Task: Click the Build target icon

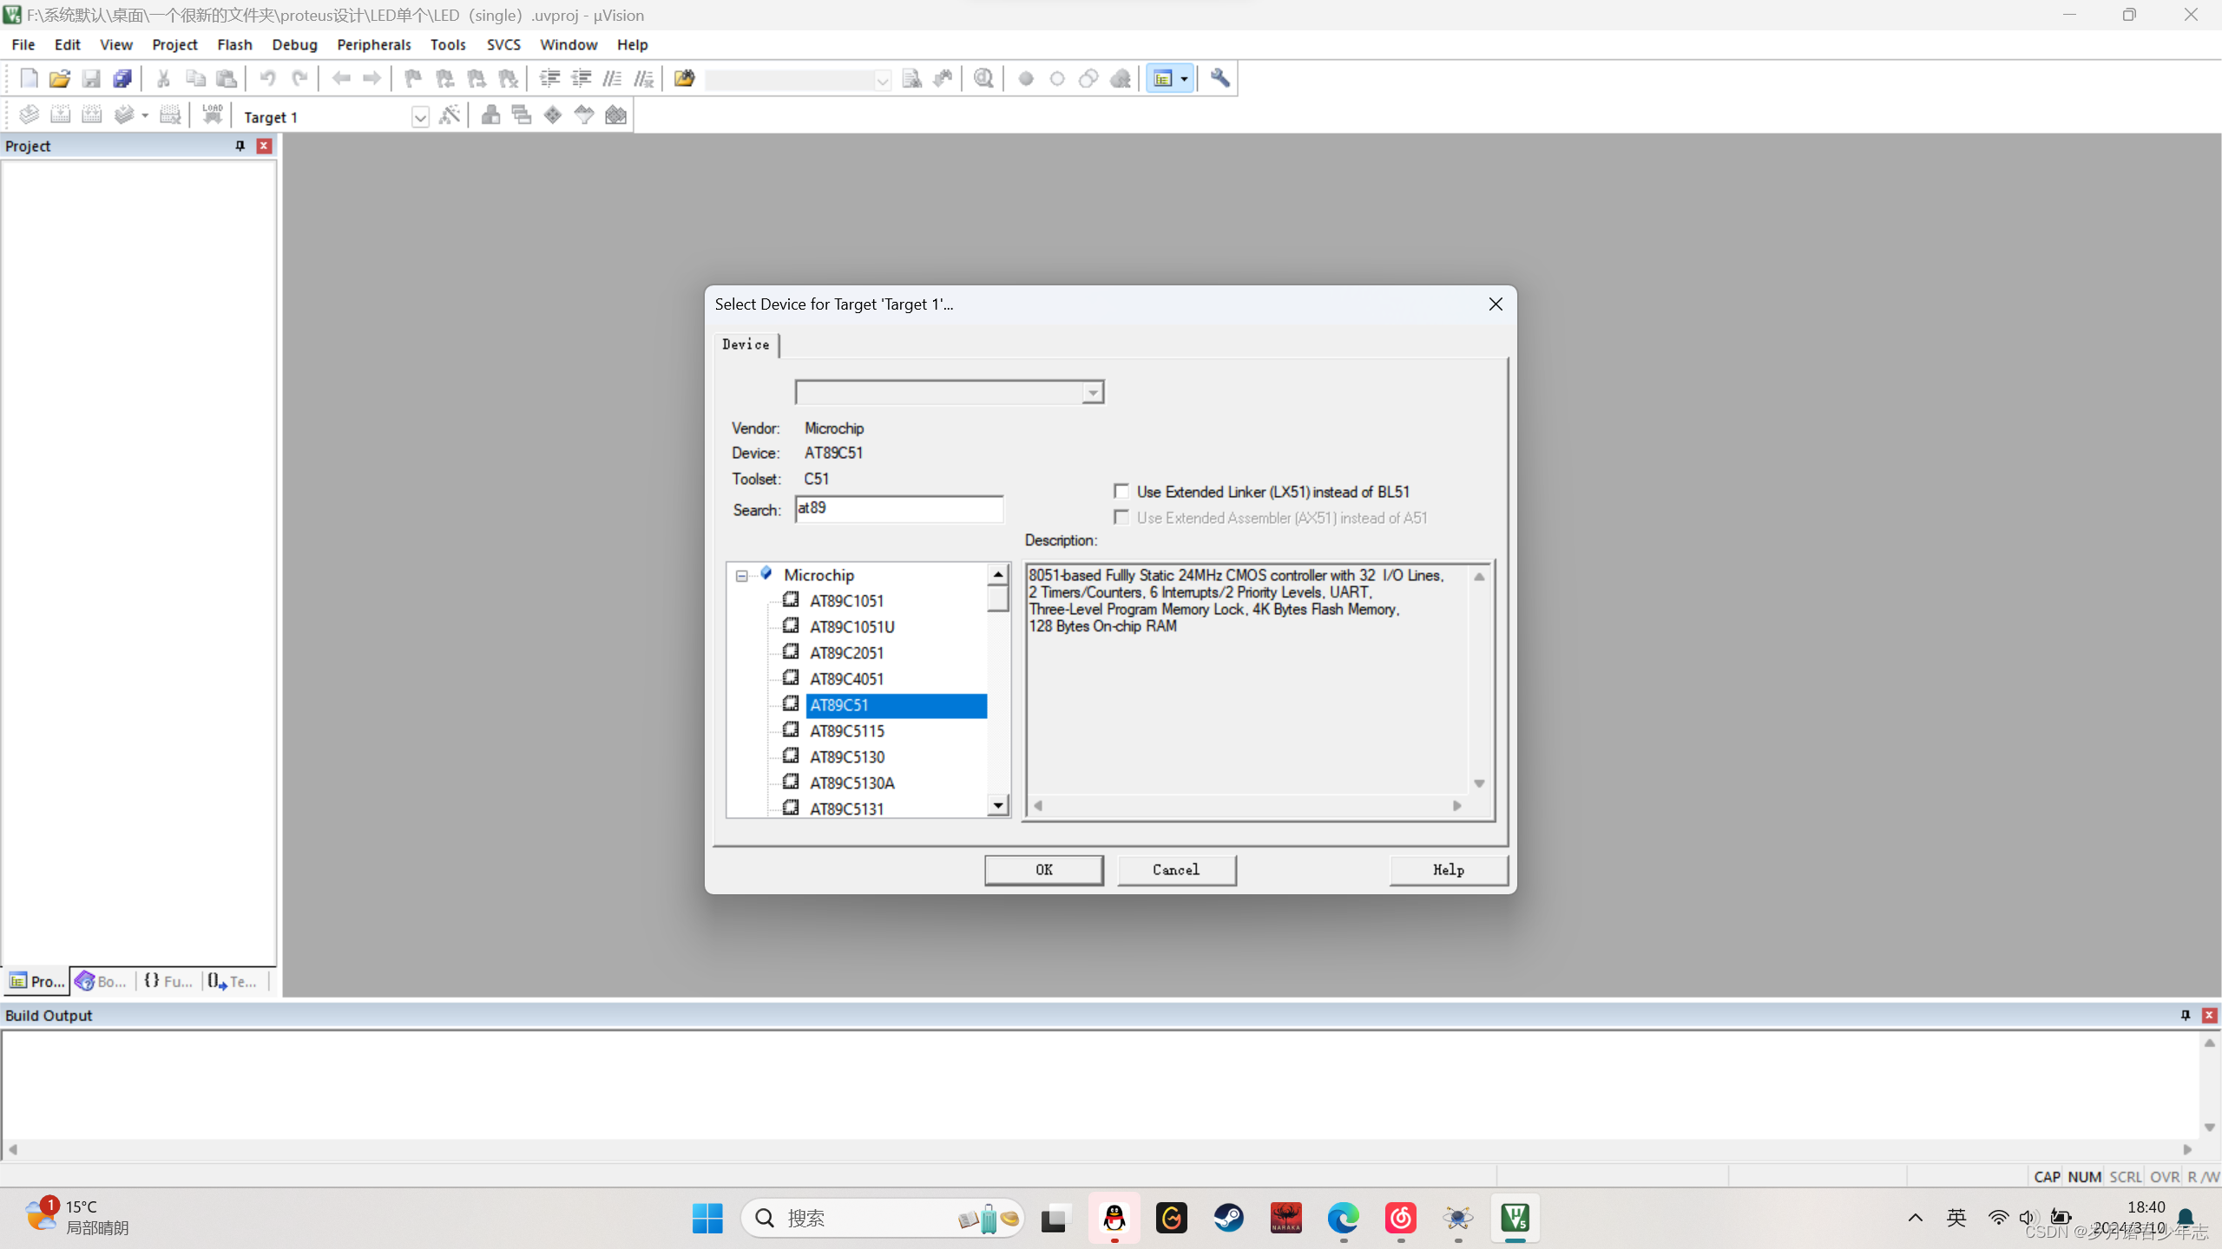Action: click(x=60, y=114)
